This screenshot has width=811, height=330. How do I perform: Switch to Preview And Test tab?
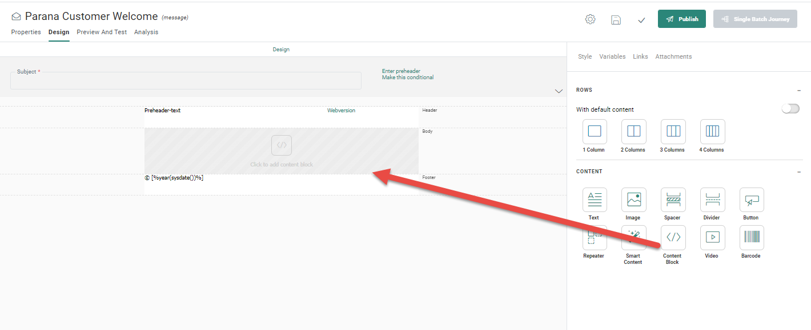[x=102, y=32]
